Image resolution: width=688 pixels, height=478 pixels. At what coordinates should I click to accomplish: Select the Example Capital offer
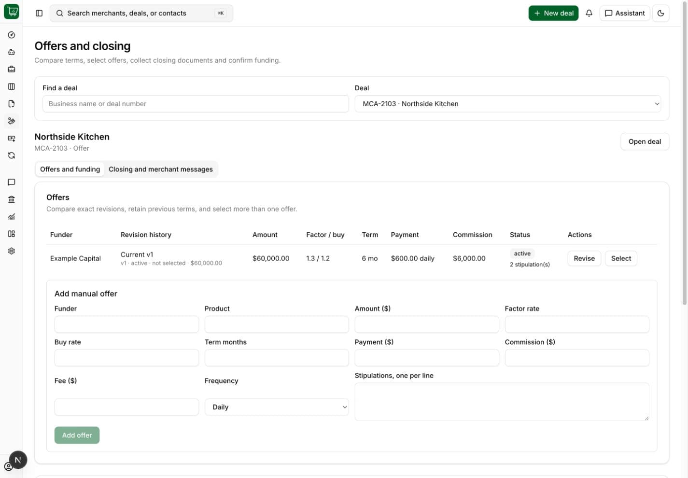coord(621,258)
